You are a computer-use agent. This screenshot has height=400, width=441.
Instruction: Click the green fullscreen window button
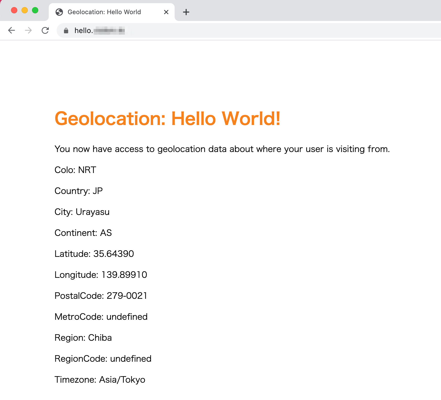click(35, 10)
